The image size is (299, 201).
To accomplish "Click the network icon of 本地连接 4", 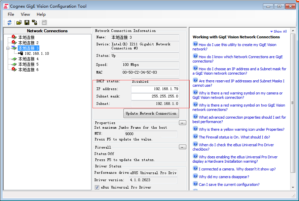I will pyautogui.click(x=14, y=59).
